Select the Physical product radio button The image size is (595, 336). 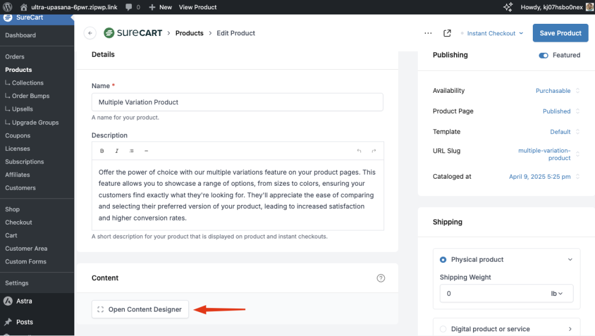(443, 259)
